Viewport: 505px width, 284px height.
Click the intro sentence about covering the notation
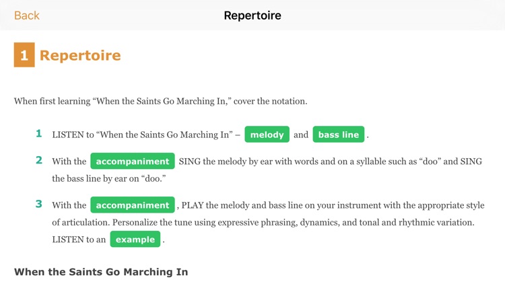click(x=160, y=101)
